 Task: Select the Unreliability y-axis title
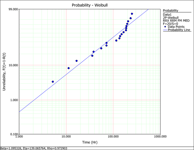point(5,71)
